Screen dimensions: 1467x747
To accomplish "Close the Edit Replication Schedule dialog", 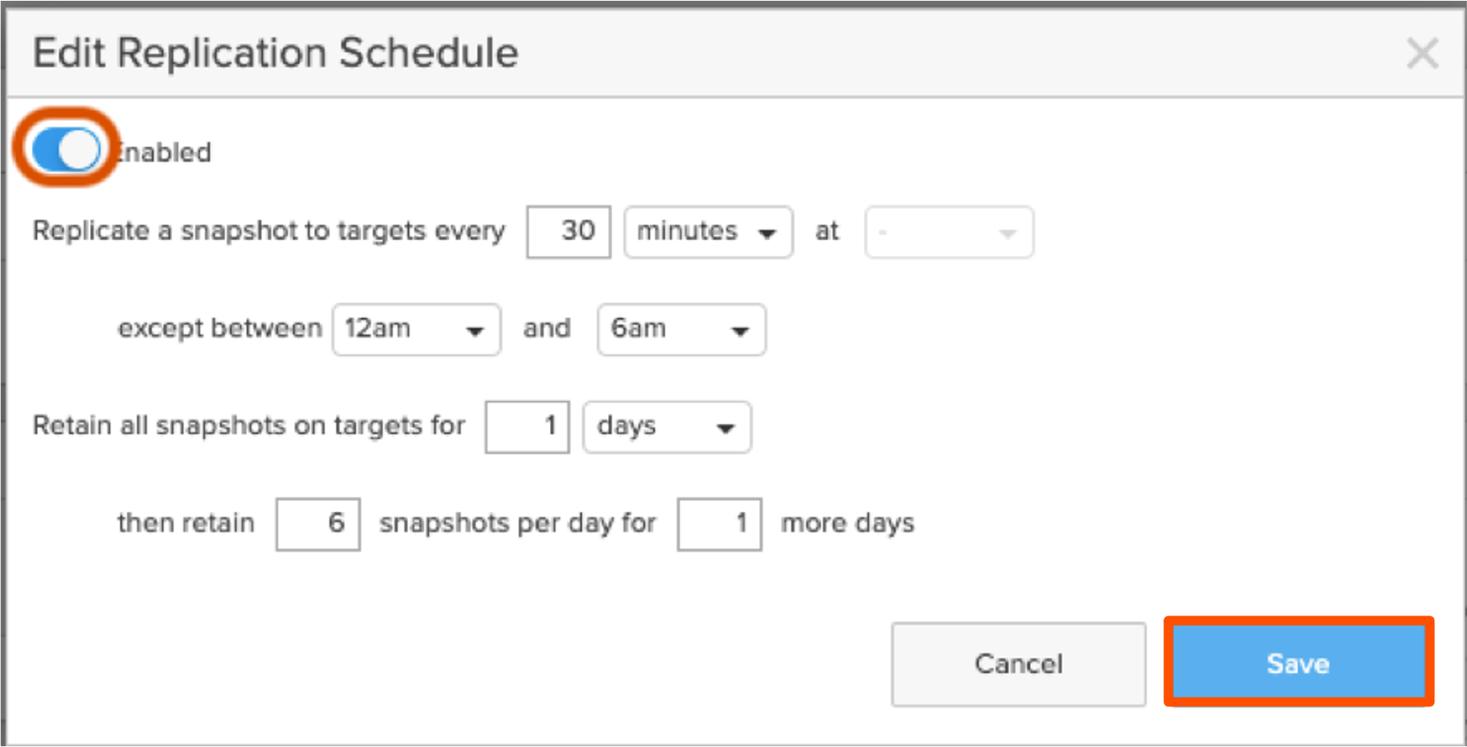I will pos(1422,53).
